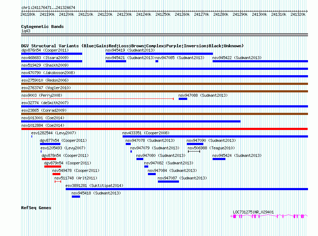Image resolution: width=318 pixels, height=236 pixels.
Task: Click the red bar under dgv878n54
Action: (x=49, y=159)
